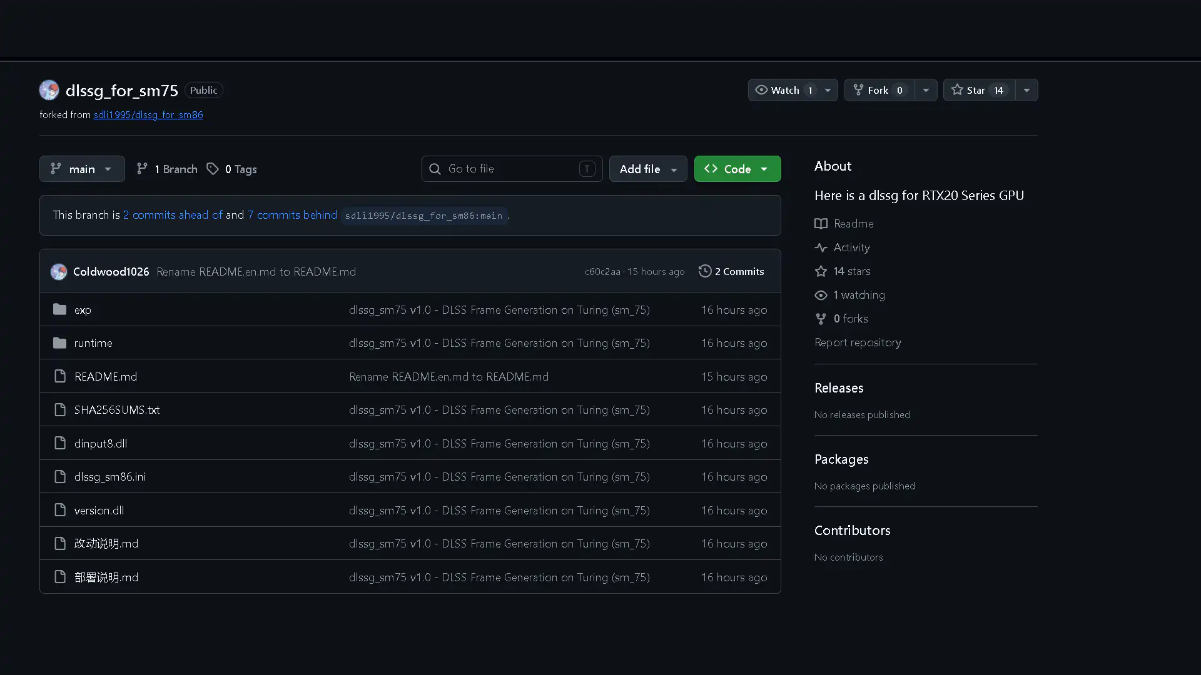The image size is (1201, 675).
Task: Open the 7 commits behind link
Action: [x=292, y=215]
